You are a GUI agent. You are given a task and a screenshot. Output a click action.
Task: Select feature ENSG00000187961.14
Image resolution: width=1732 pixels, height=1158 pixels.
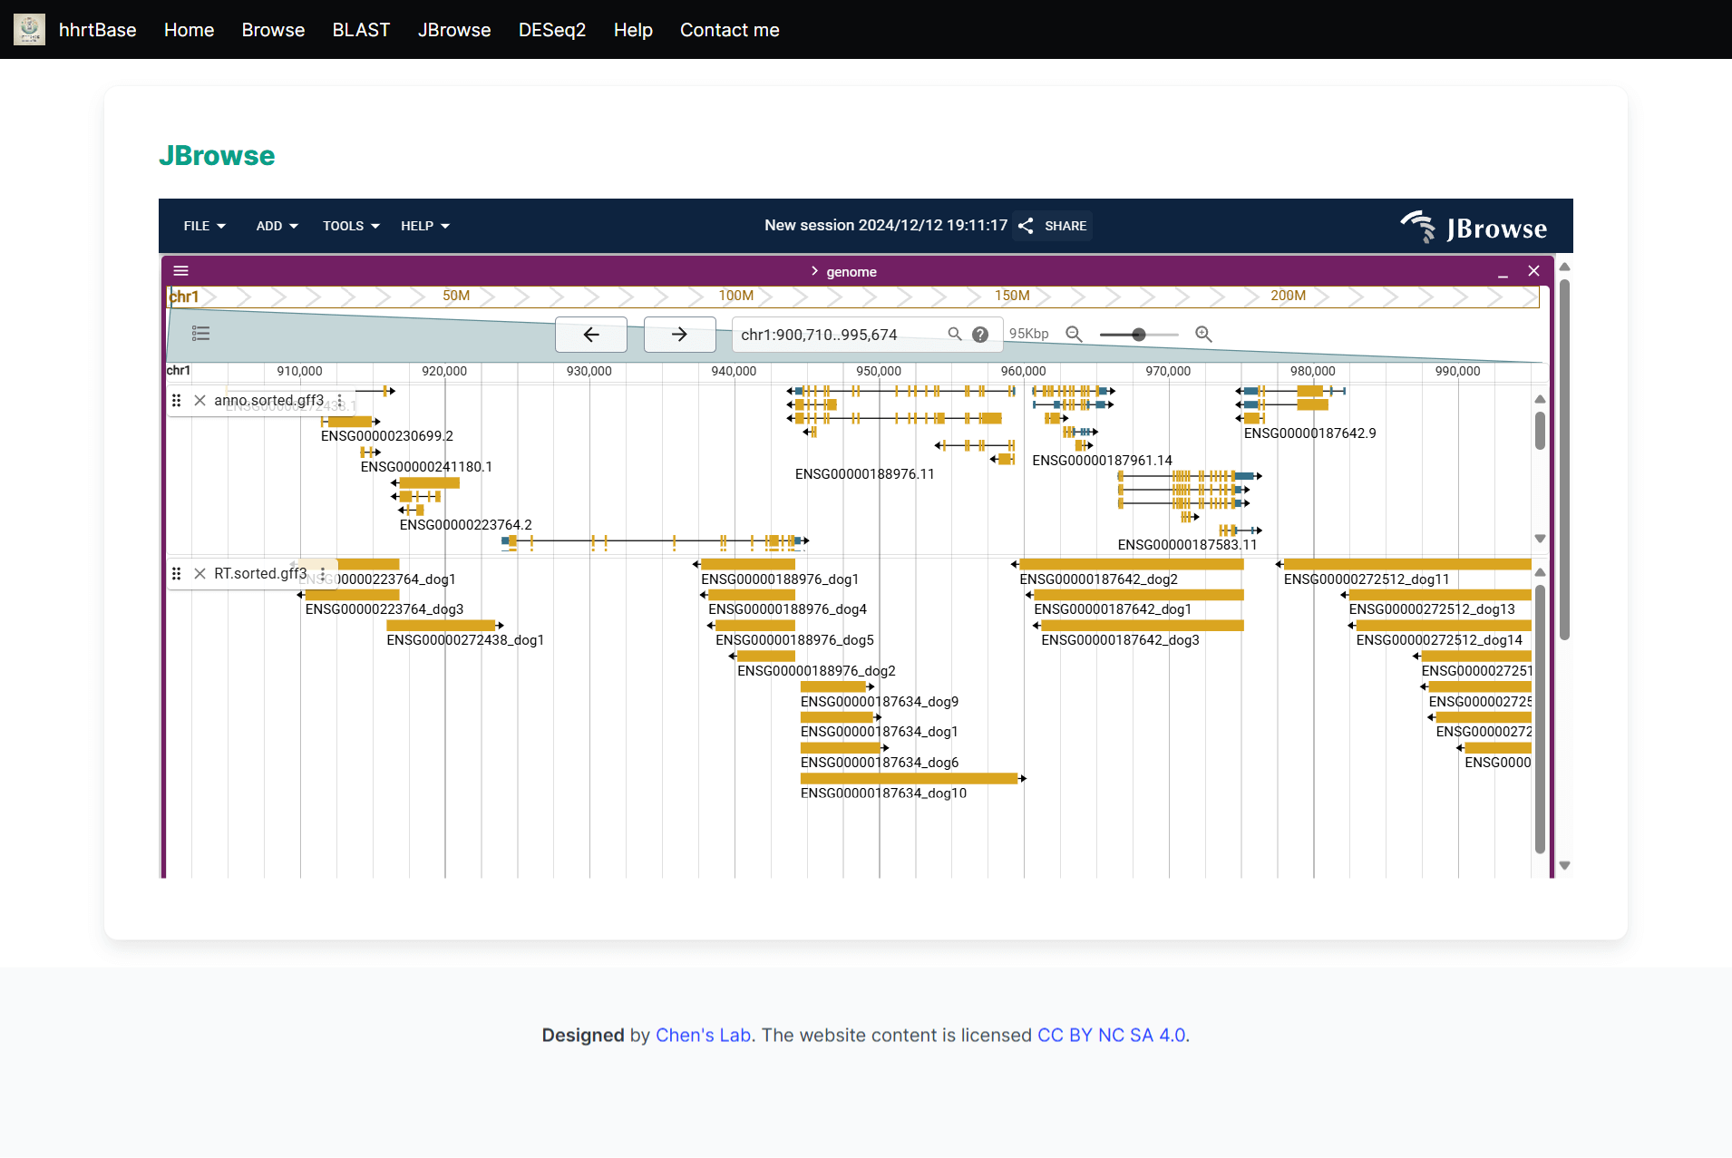1102,461
